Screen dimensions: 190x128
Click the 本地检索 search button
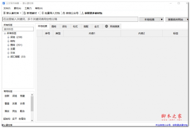tap(149, 20)
